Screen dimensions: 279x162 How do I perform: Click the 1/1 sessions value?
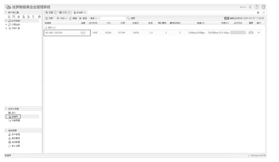(151, 33)
